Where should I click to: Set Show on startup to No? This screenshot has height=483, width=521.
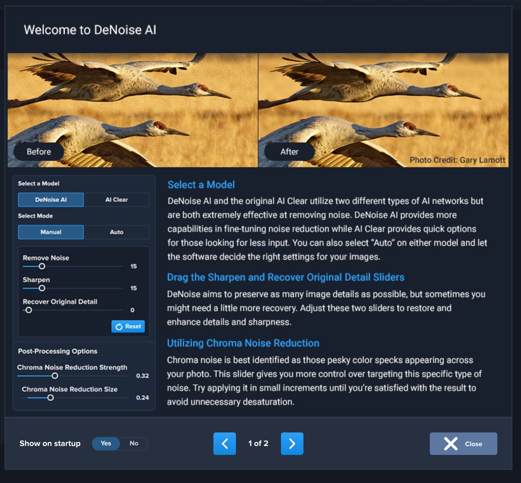(x=134, y=443)
